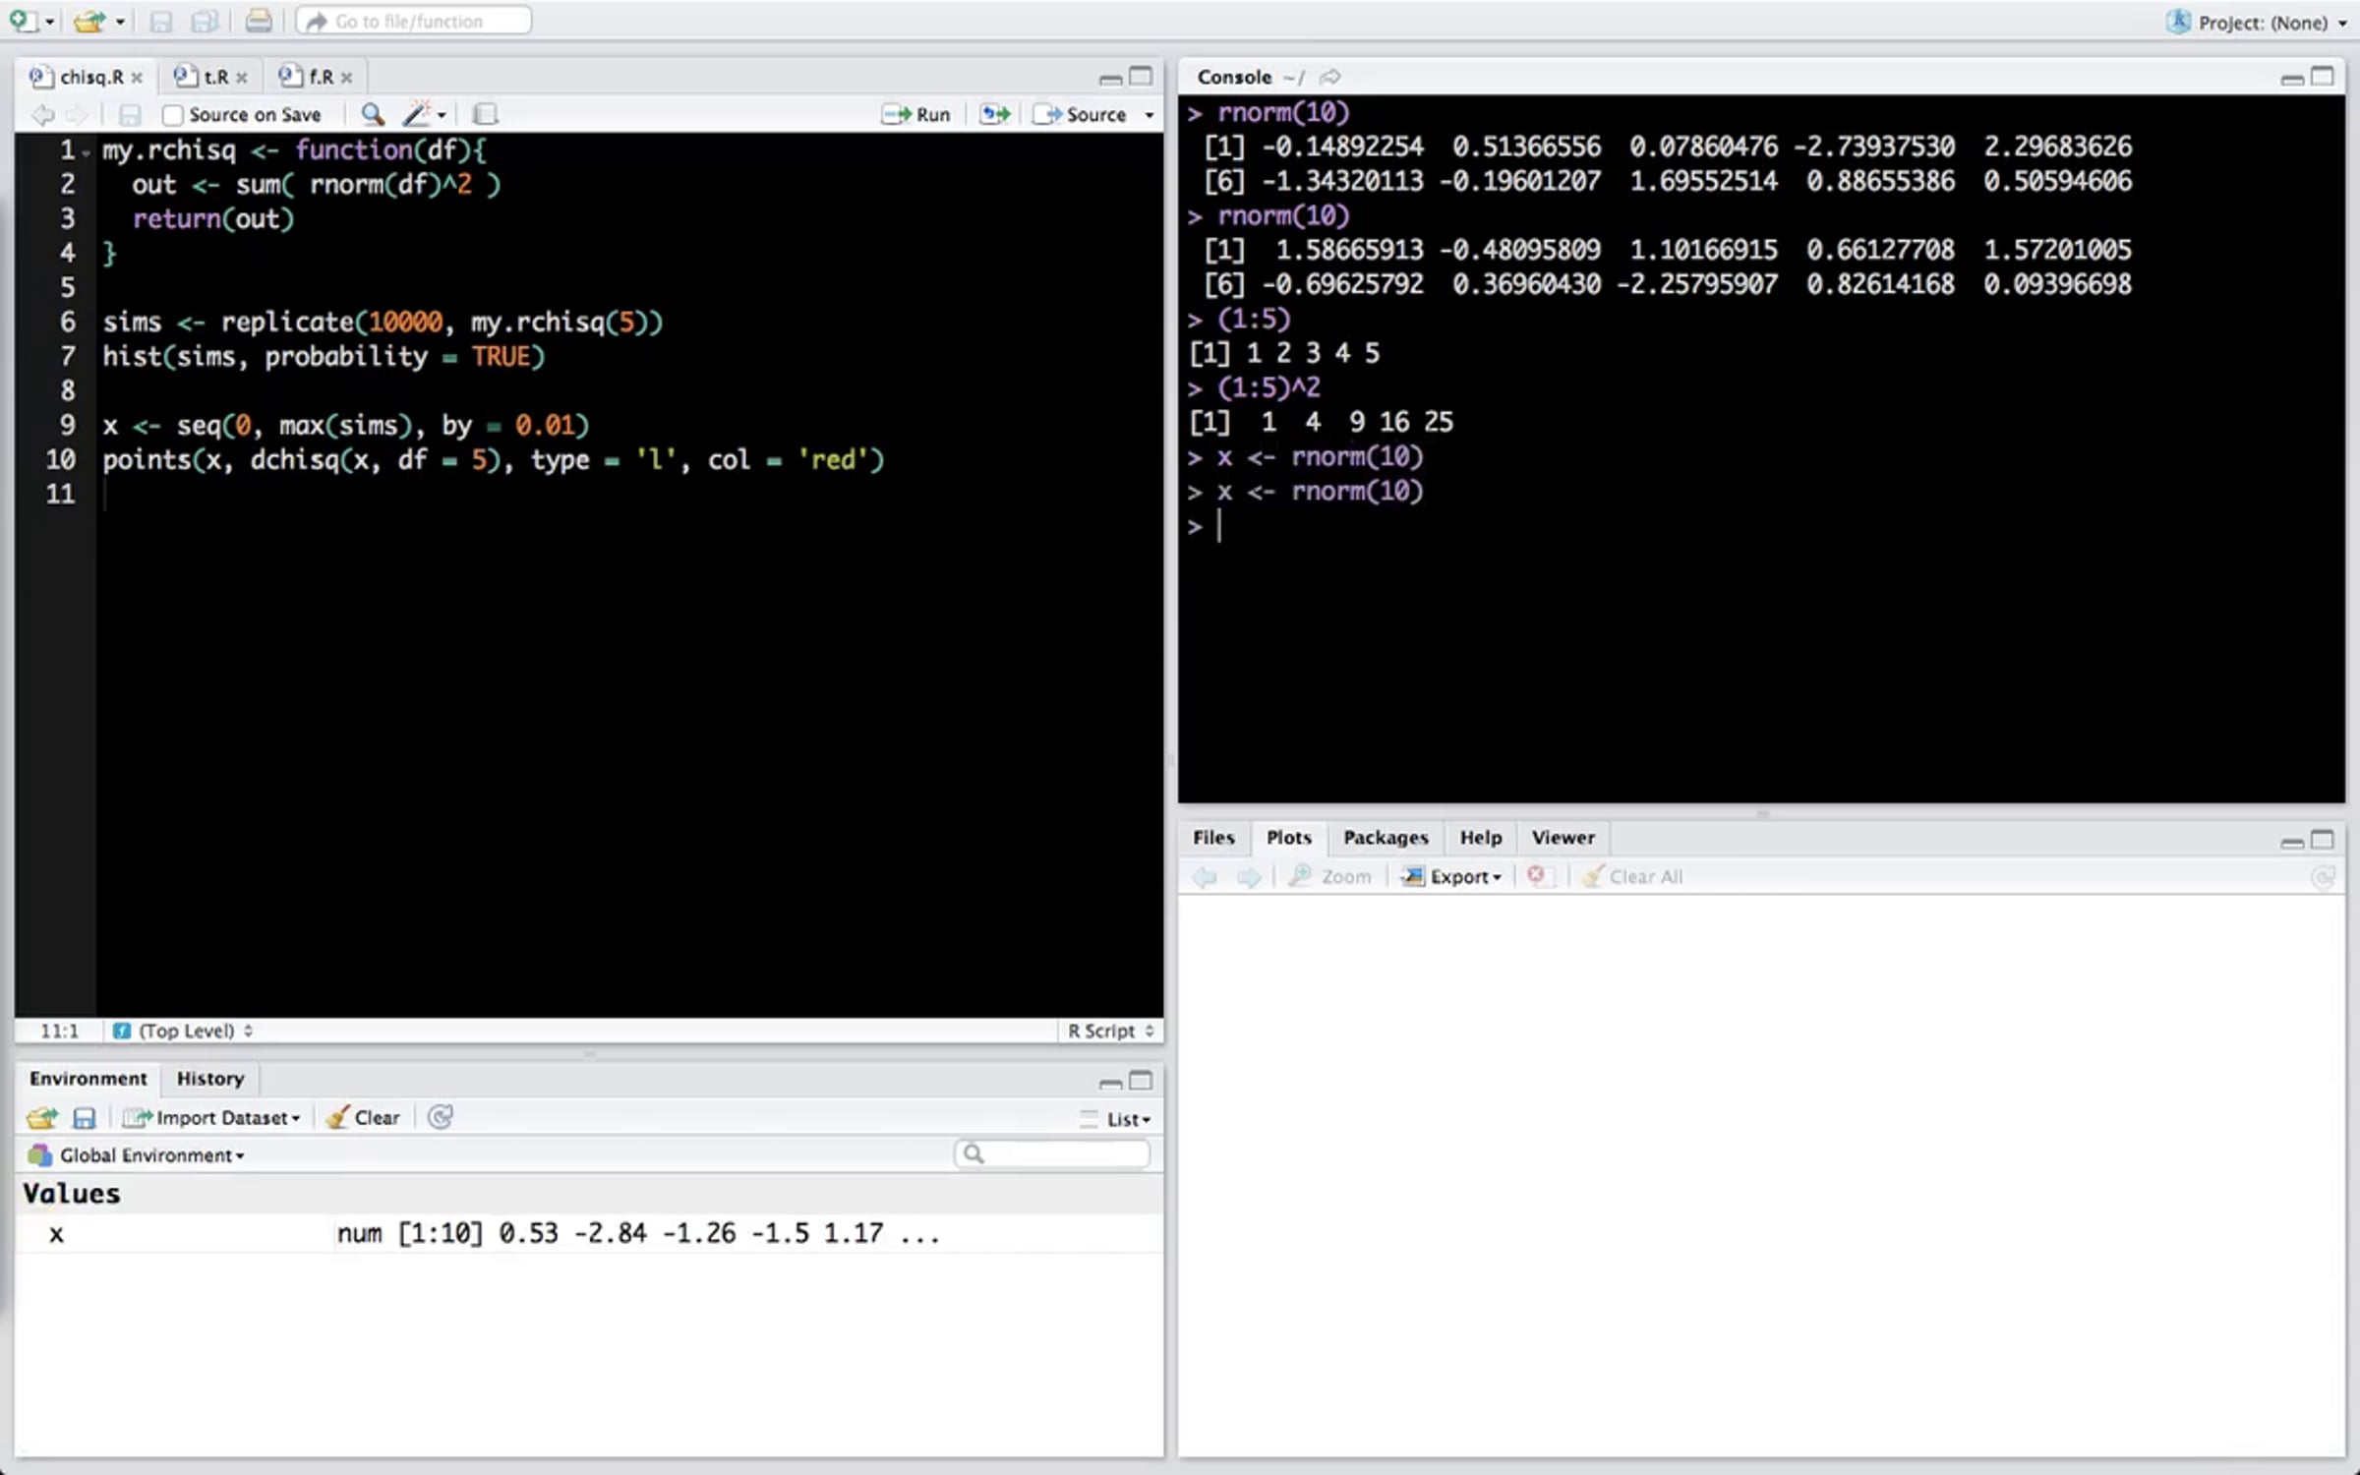The height and width of the screenshot is (1475, 2360).
Task: Click the load workspace folder icon in Environment
Action: [42, 1117]
